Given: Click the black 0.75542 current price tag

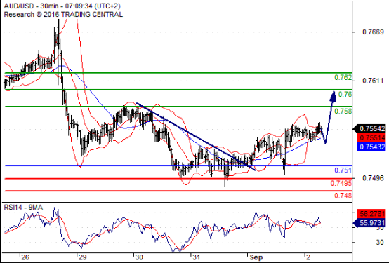Looking at the screenshot, I should click(369, 128).
